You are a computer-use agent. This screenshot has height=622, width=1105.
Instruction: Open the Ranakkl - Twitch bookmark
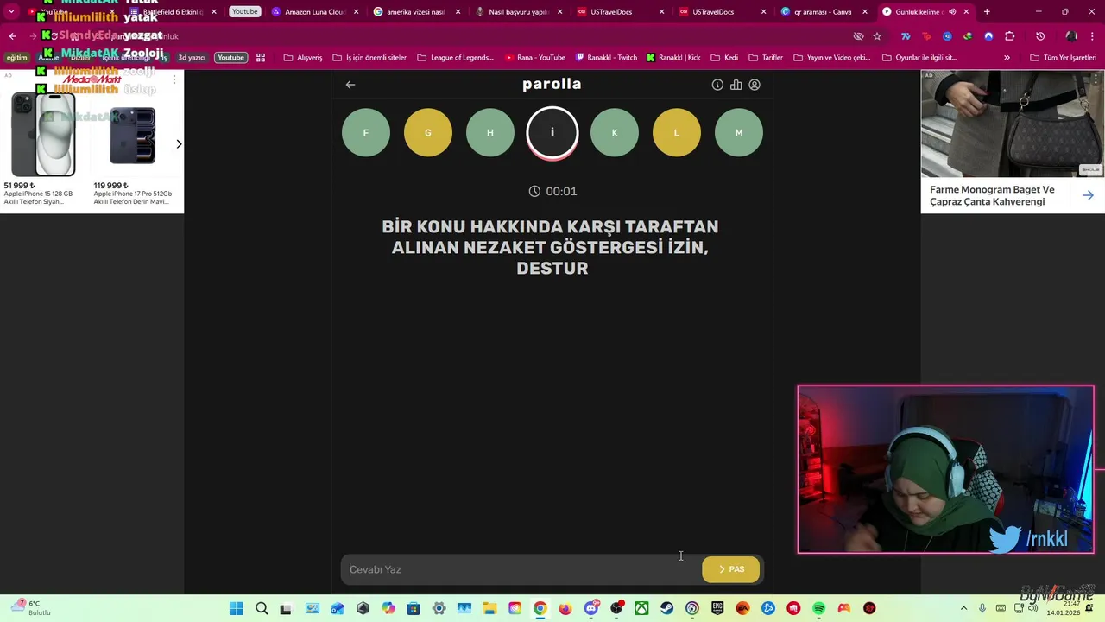tap(605, 58)
